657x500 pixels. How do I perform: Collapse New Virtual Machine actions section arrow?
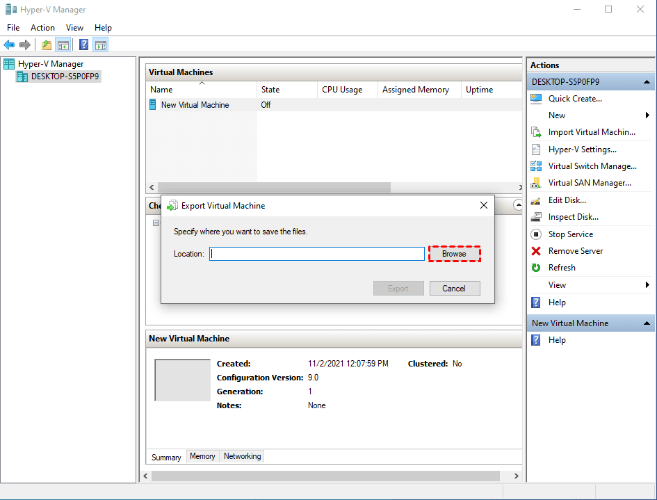click(647, 323)
